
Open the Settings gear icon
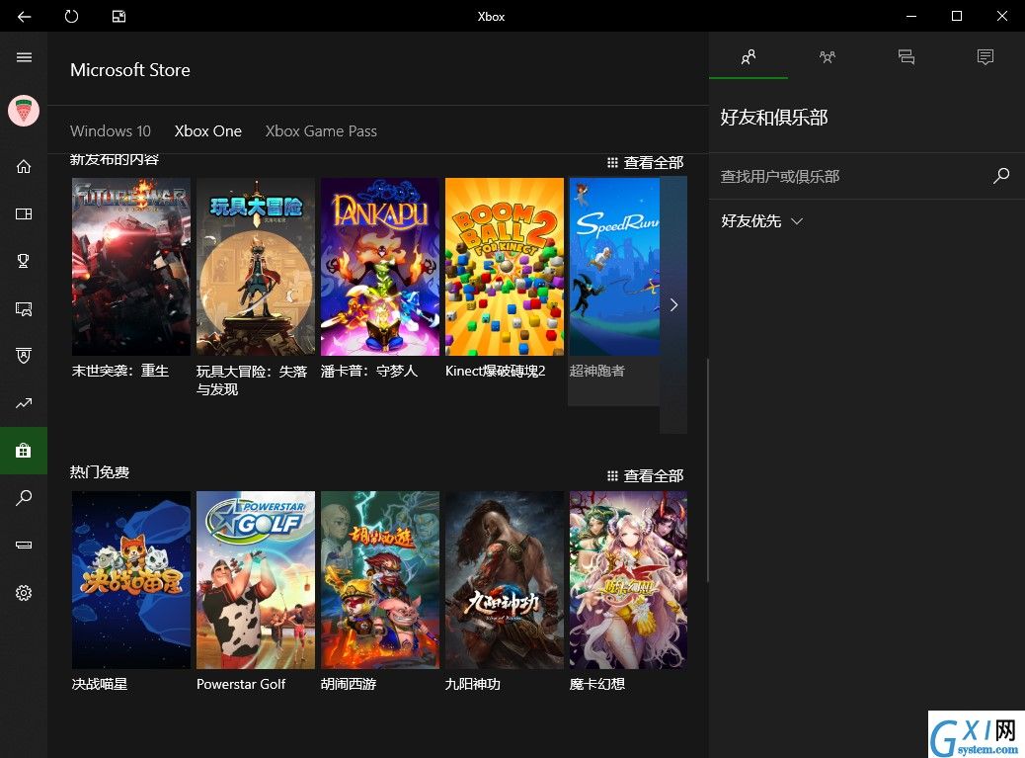click(24, 593)
